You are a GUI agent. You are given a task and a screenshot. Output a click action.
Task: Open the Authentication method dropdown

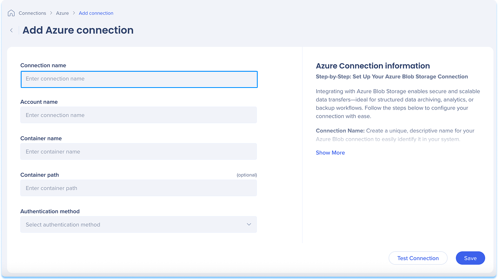tap(139, 224)
